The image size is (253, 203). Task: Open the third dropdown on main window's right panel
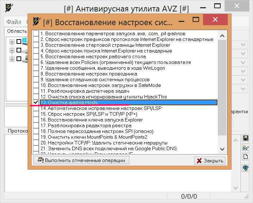point(243,62)
